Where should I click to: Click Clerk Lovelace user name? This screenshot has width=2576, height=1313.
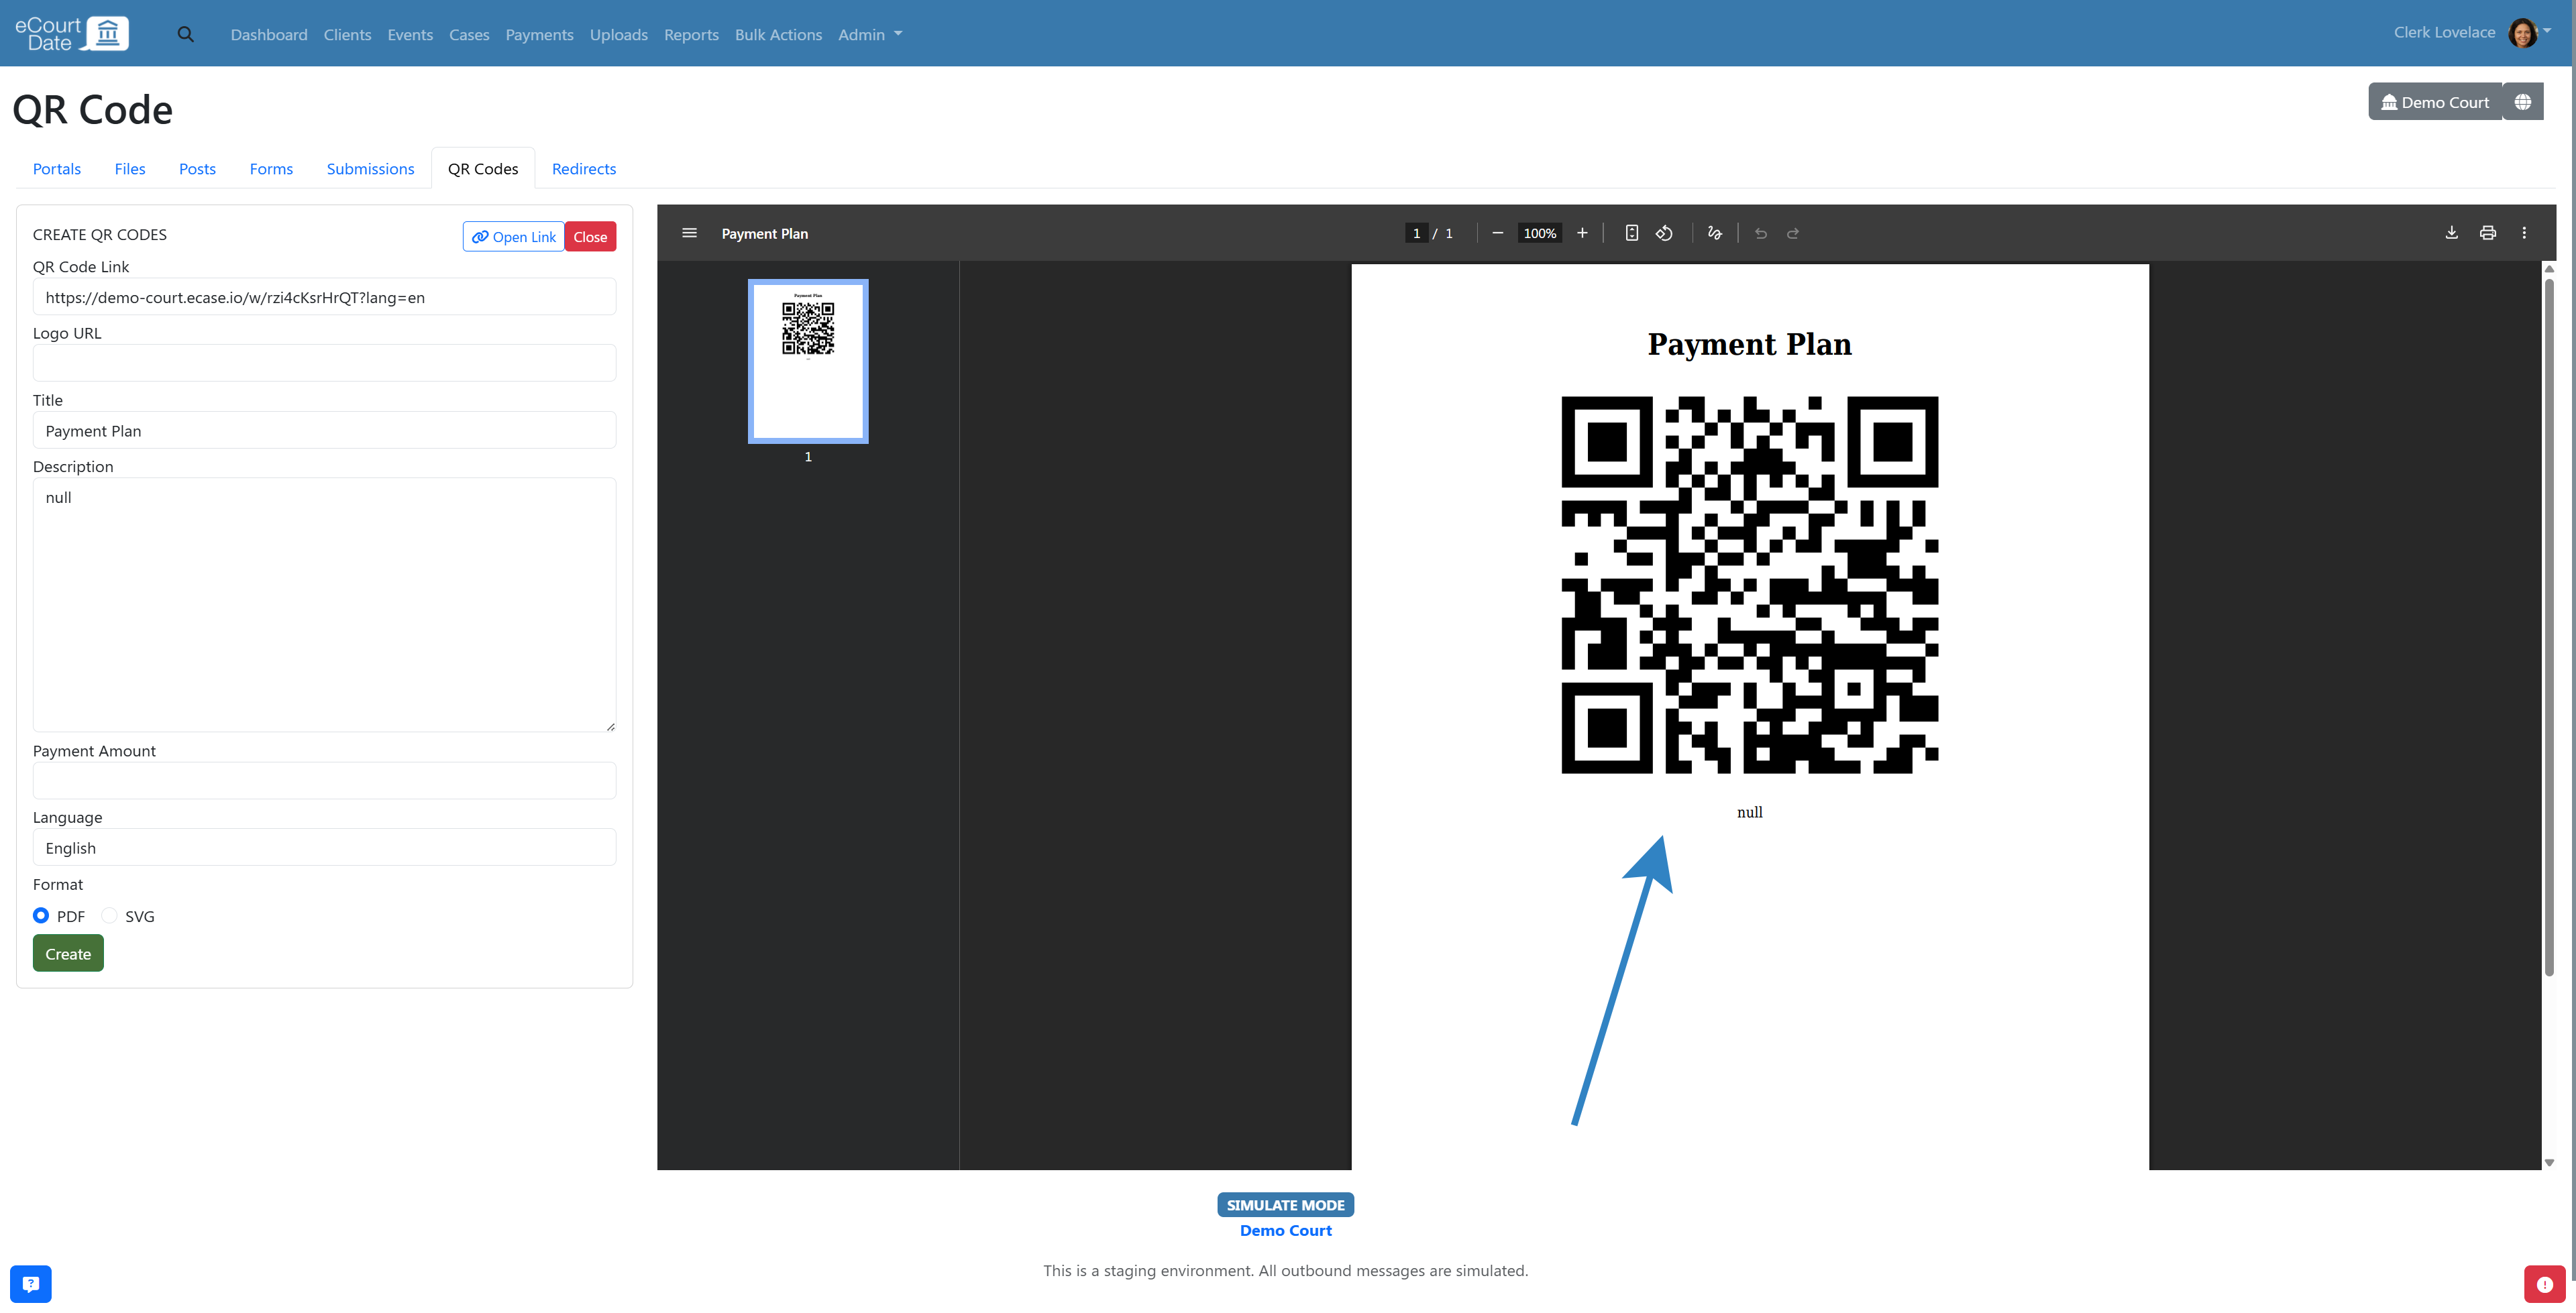2444,32
